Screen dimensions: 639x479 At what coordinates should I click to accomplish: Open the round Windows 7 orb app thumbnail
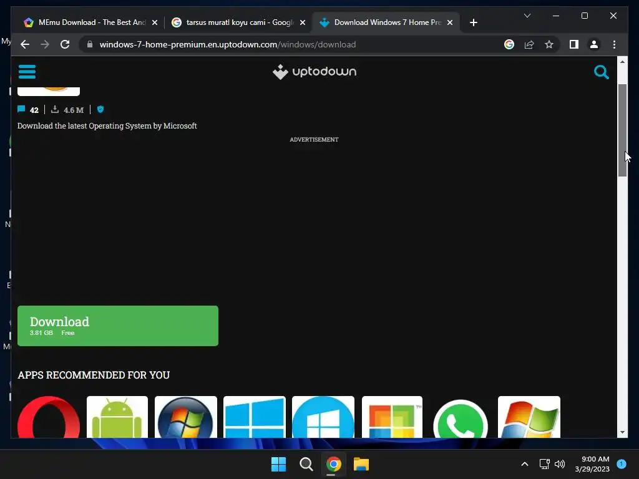tap(186, 417)
